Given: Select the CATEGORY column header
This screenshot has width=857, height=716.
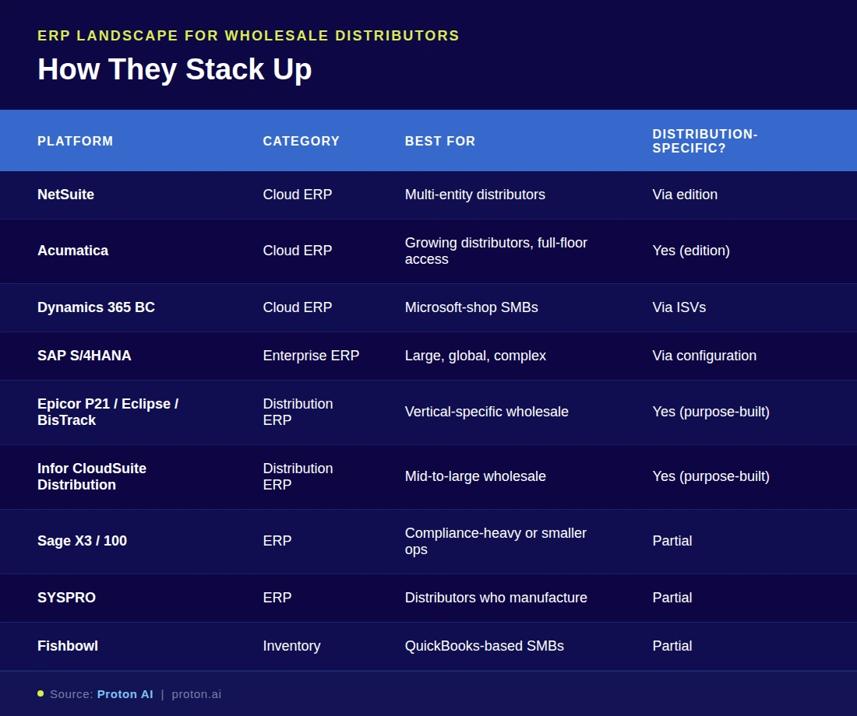Looking at the screenshot, I should click(x=302, y=141).
